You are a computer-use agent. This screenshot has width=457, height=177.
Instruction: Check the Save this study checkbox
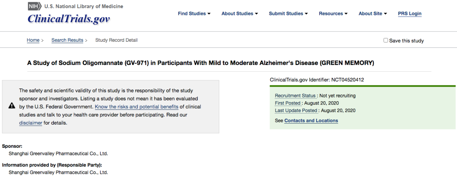click(x=386, y=40)
